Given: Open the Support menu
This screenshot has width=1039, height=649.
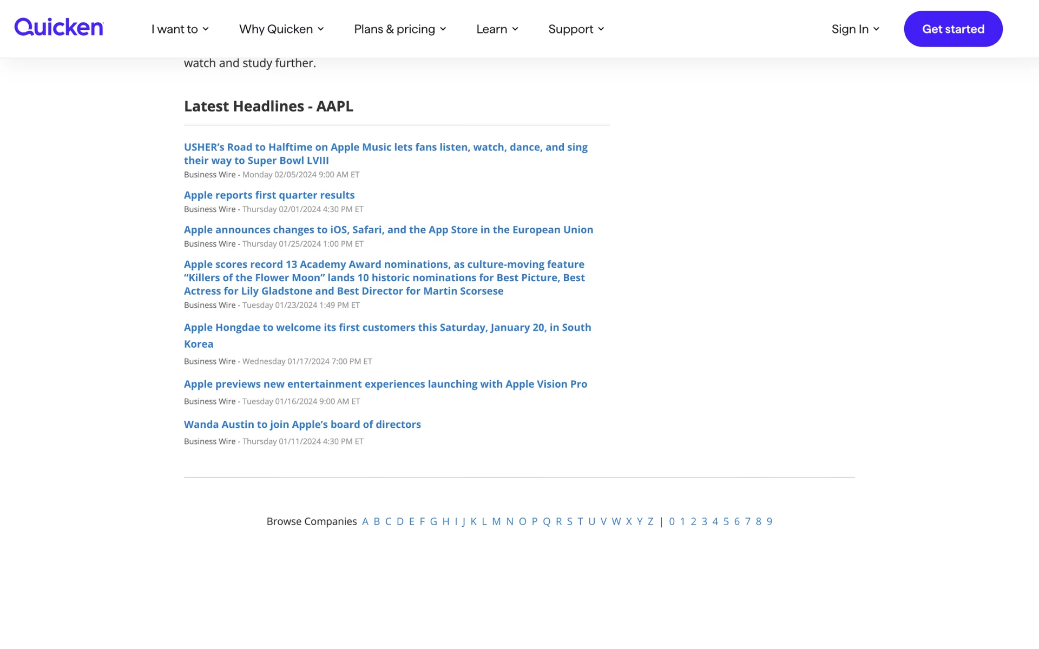Looking at the screenshot, I should (x=576, y=29).
